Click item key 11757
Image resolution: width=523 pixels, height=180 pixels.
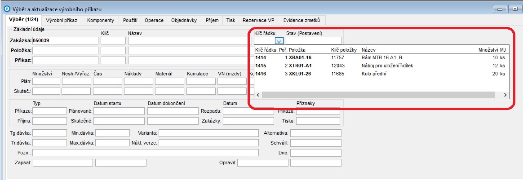click(x=337, y=57)
